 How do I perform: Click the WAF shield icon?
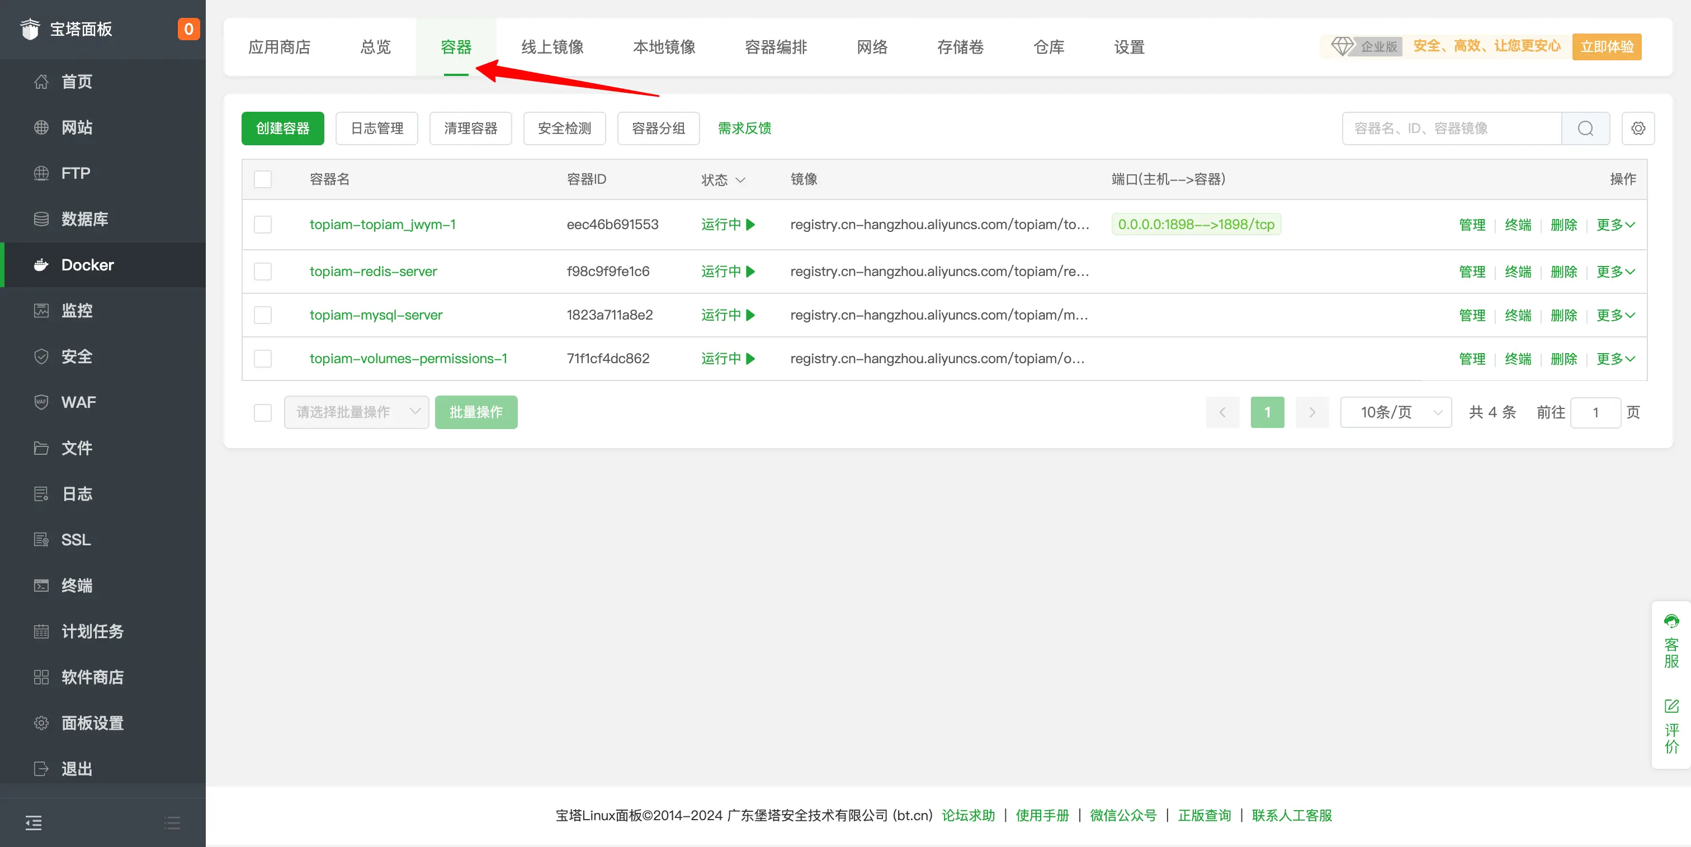point(41,402)
